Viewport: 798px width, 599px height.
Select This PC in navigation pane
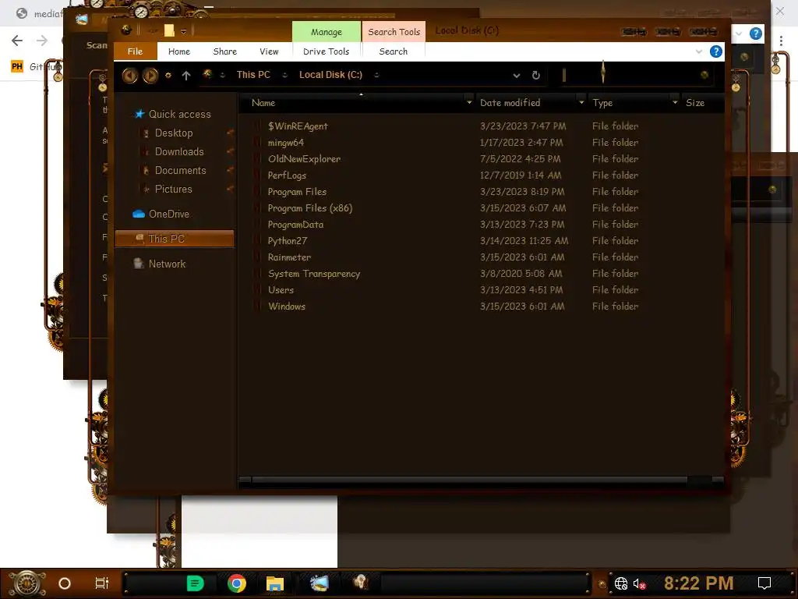pos(175,239)
